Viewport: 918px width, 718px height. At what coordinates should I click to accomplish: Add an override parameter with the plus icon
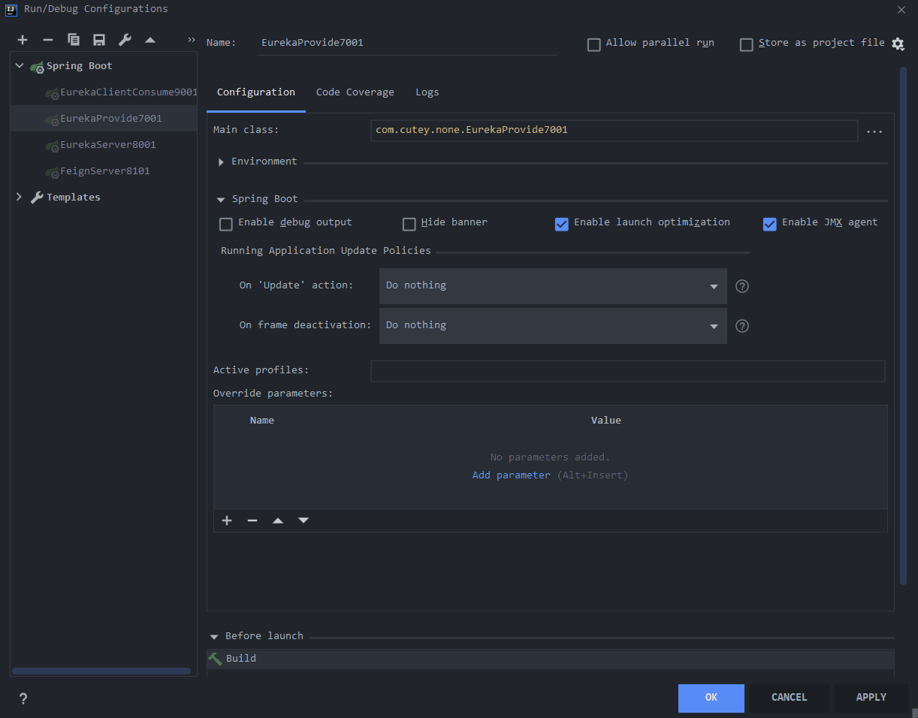click(227, 520)
